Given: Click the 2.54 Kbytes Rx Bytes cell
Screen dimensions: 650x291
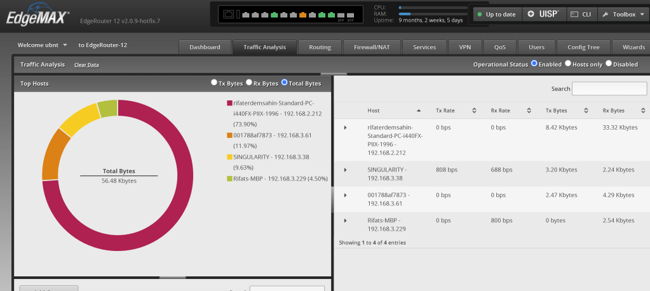Looking at the screenshot, I should [x=618, y=220].
